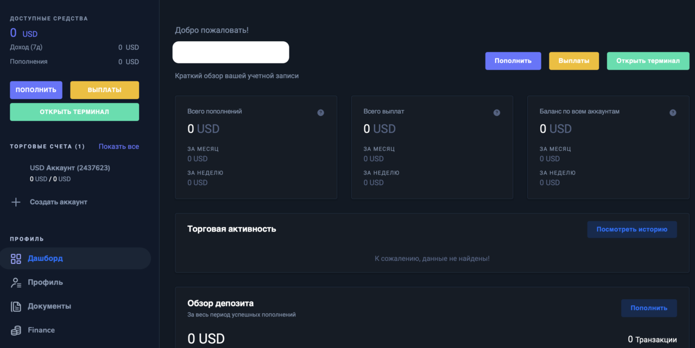
Task: Show help tooltip for Всего выплат
Action: pos(496,113)
